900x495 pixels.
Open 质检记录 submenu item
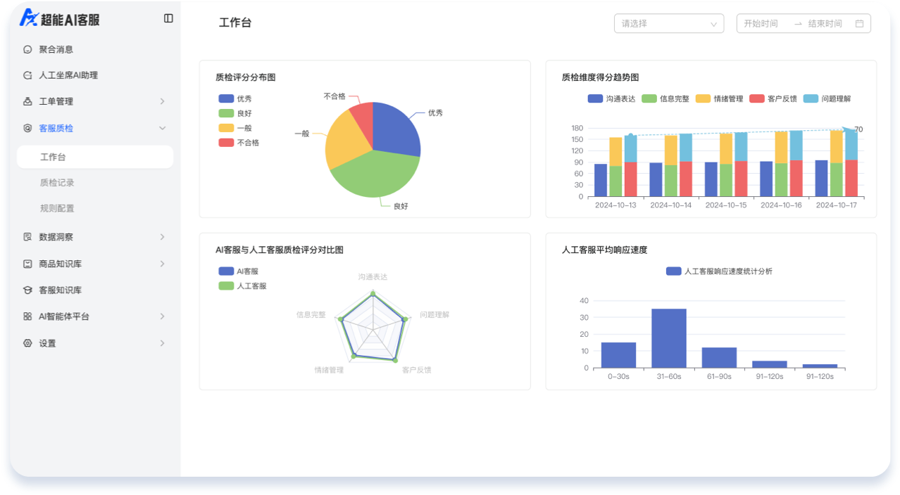click(x=57, y=183)
